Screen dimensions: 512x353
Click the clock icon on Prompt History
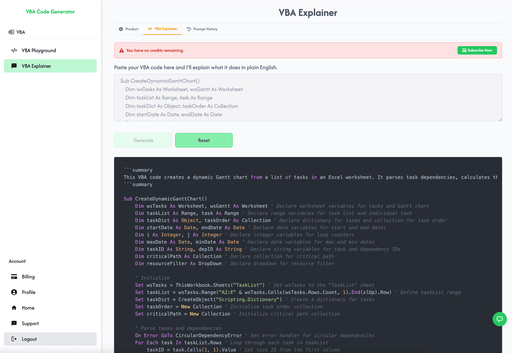(189, 29)
